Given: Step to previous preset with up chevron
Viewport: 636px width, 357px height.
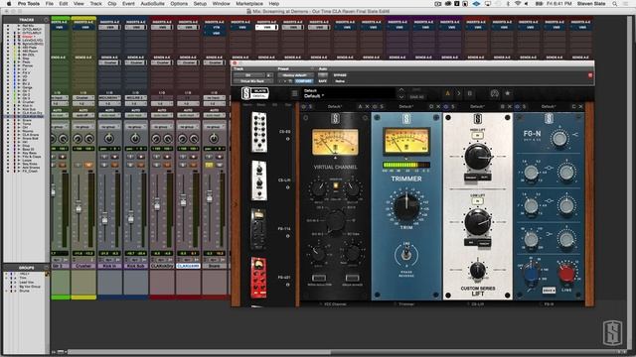Looking at the screenshot, I should pyautogui.click(x=401, y=90).
